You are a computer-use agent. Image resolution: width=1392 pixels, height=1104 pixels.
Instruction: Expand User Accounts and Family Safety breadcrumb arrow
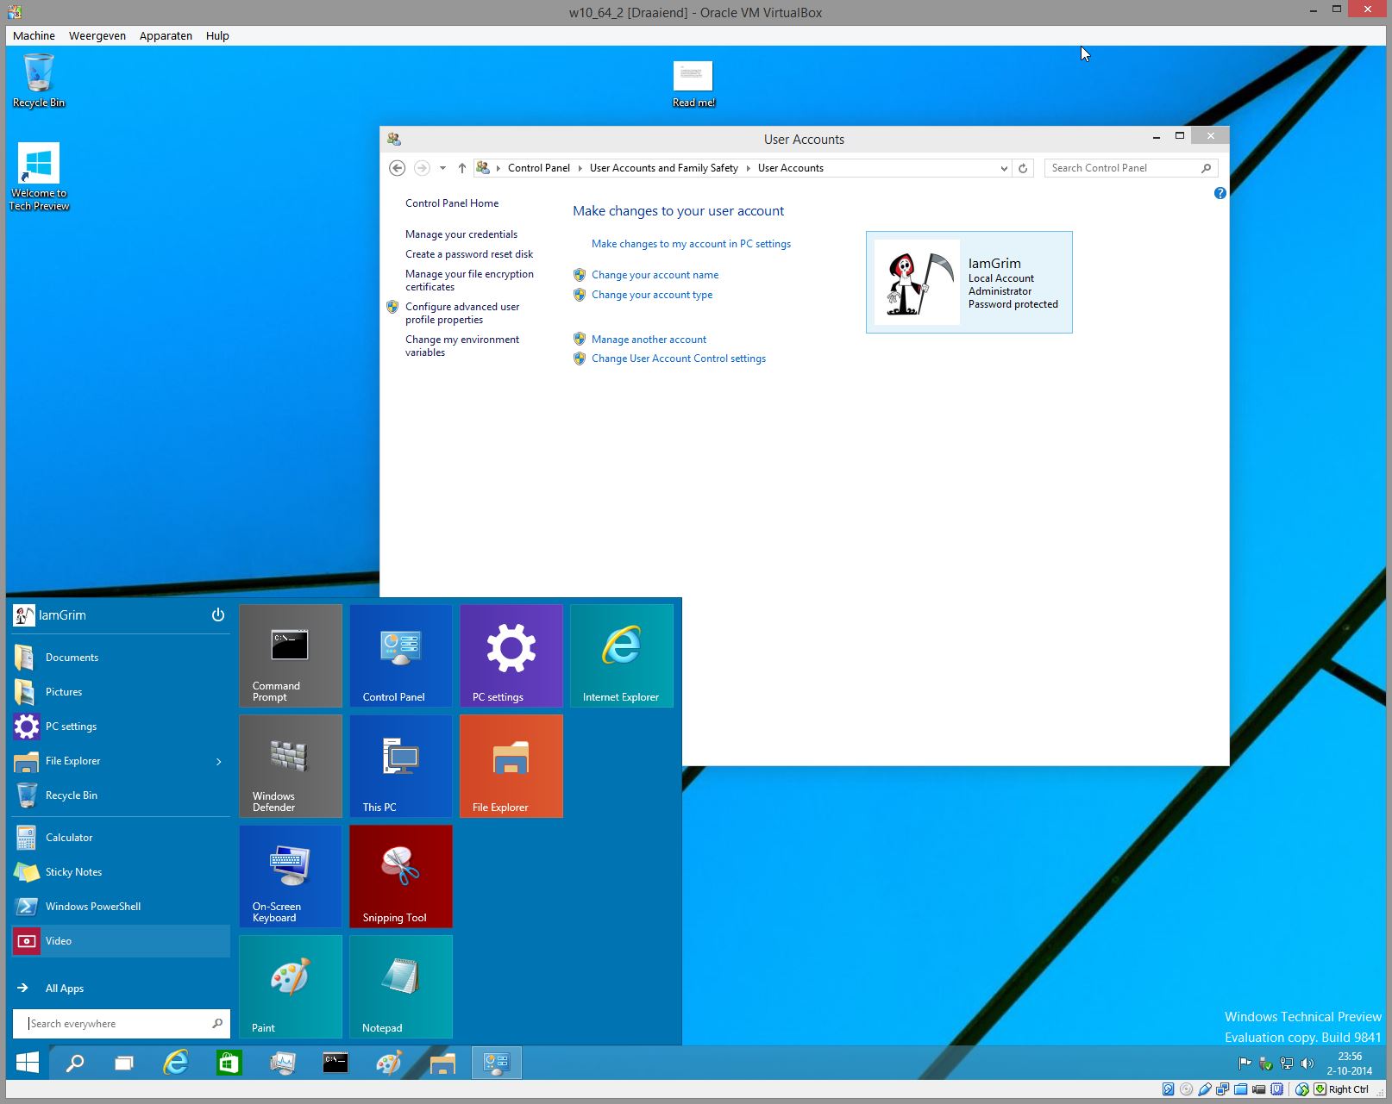click(748, 168)
